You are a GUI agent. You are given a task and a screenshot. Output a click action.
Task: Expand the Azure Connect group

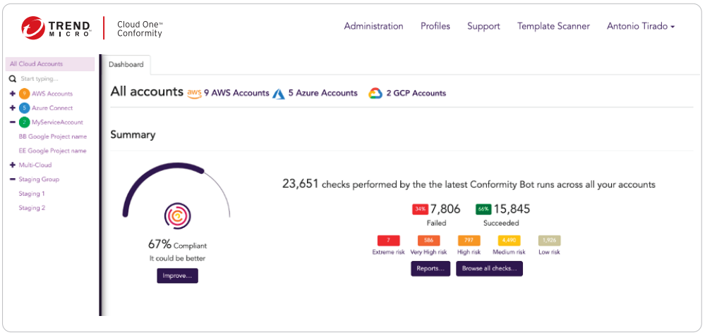[x=13, y=108]
